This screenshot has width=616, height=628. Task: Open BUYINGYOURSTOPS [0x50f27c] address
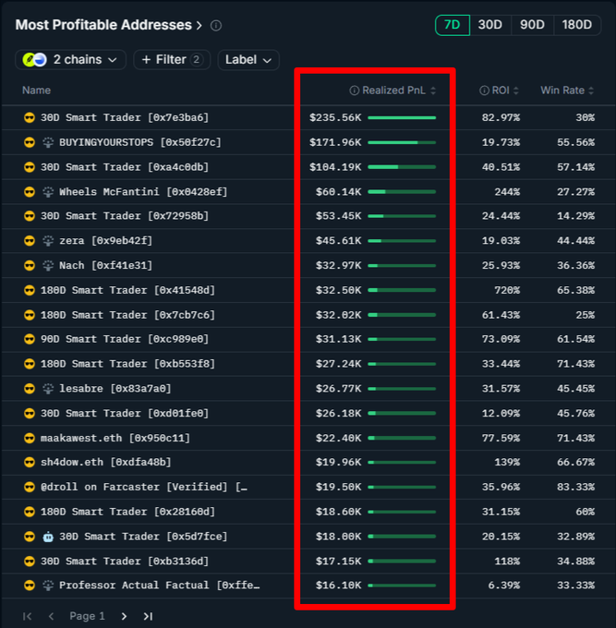[140, 142]
